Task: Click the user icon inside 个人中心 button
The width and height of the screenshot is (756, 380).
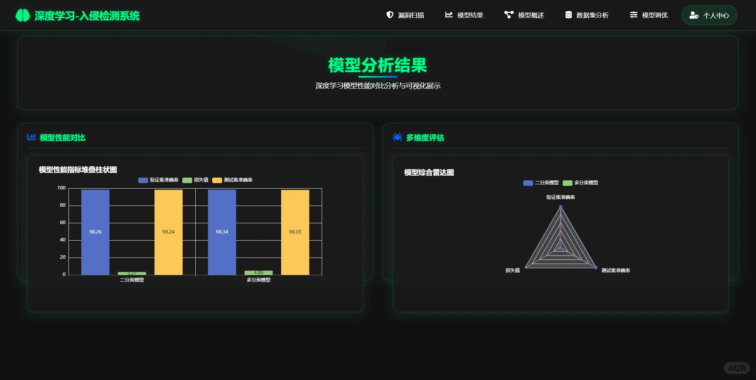Action: click(693, 15)
